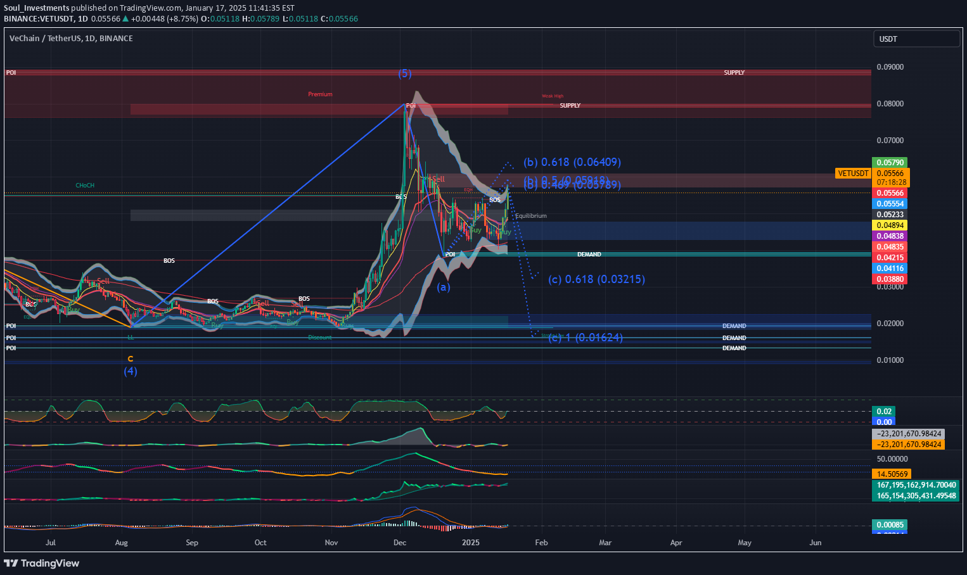Click the 07:18:28 bar countdown timer
This screenshot has width=967, height=575.
[x=891, y=182]
